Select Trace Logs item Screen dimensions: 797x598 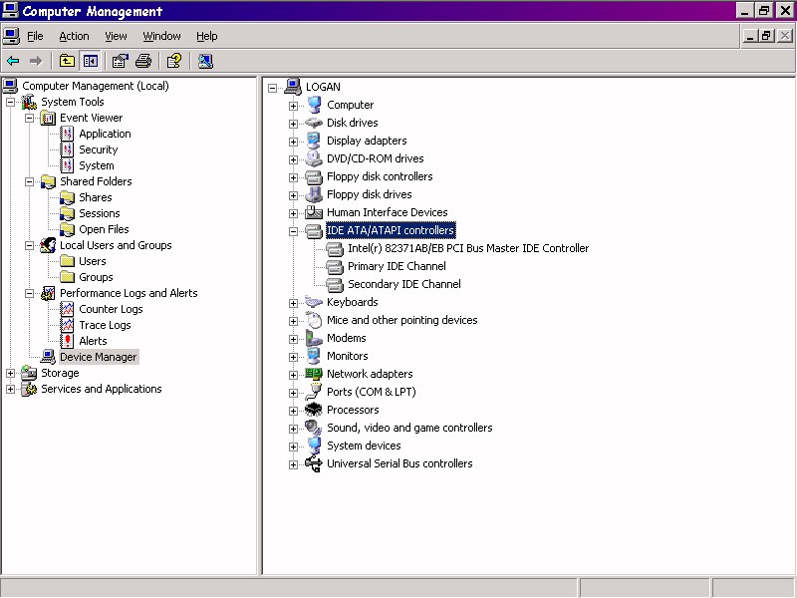pyautogui.click(x=105, y=325)
